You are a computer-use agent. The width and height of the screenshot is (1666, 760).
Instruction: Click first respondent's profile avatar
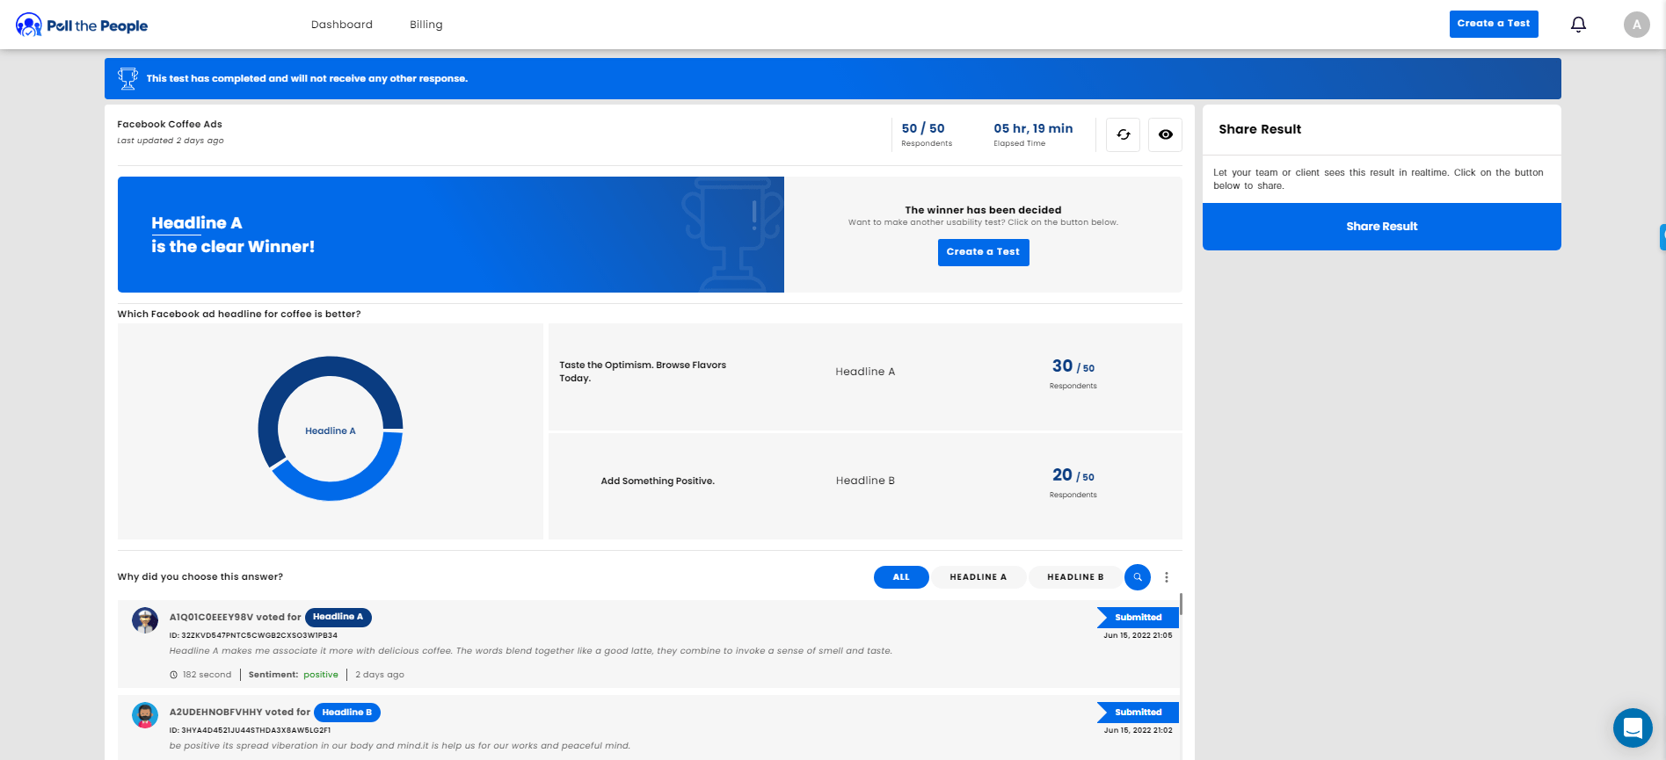[145, 620]
